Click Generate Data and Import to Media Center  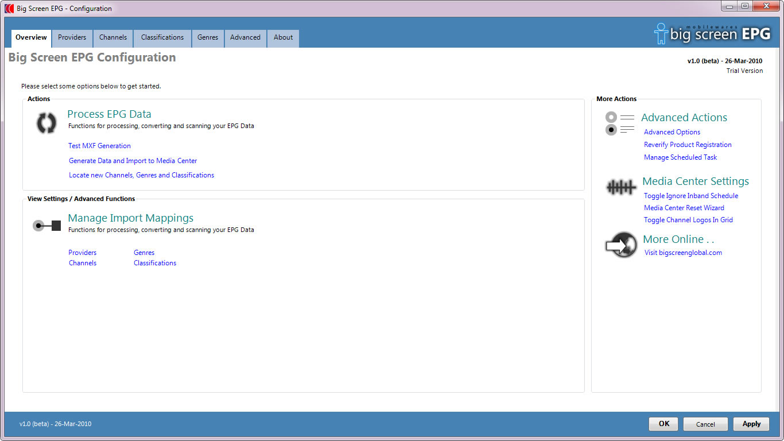[133, 161]
